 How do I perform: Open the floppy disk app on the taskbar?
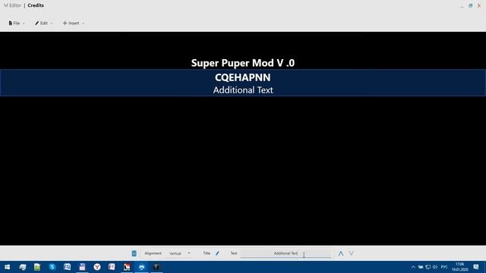82,267
